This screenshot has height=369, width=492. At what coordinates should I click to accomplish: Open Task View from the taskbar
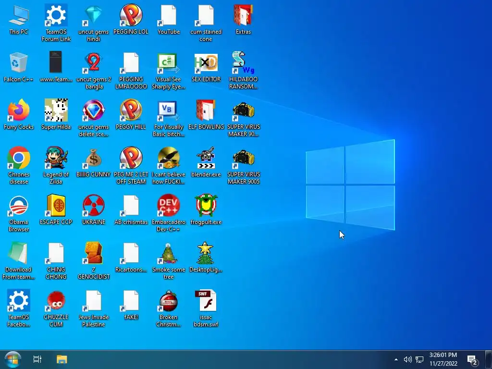pyautogui.click(x=37, y=359)
